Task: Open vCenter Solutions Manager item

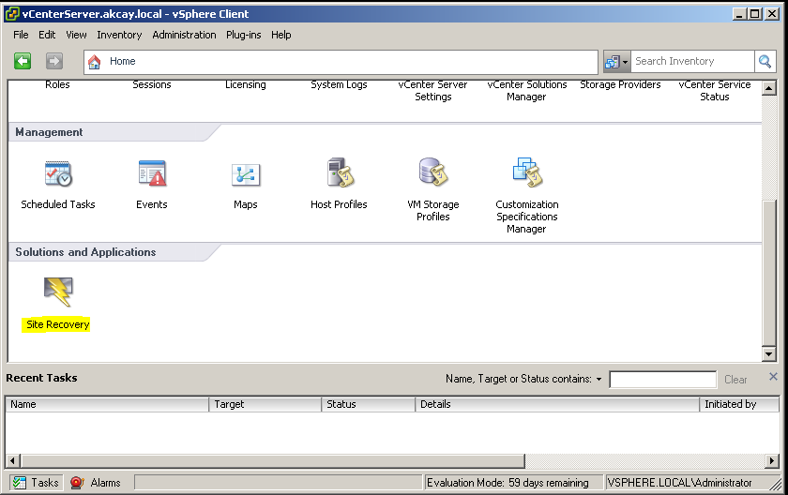Action: pyautogui.click(x=526, y=91)
